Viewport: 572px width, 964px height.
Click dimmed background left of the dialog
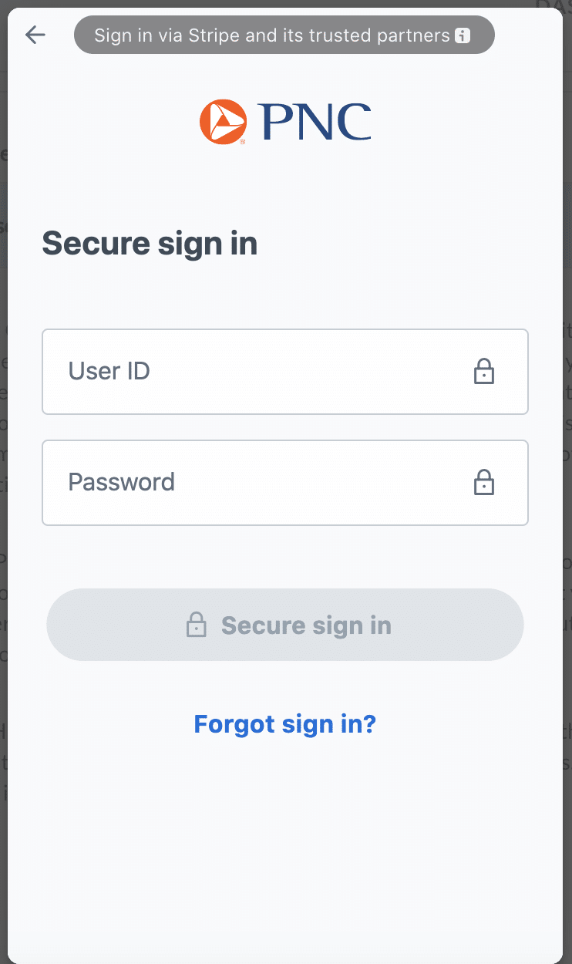pyautogui.click(x=3, y=463)
